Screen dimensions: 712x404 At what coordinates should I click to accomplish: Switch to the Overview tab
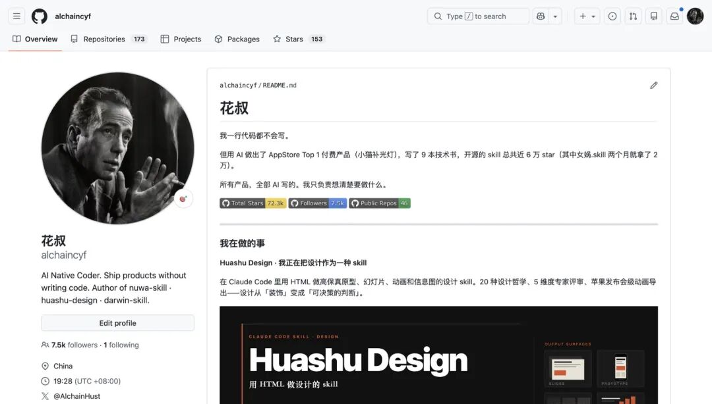(x=35, y=39)
